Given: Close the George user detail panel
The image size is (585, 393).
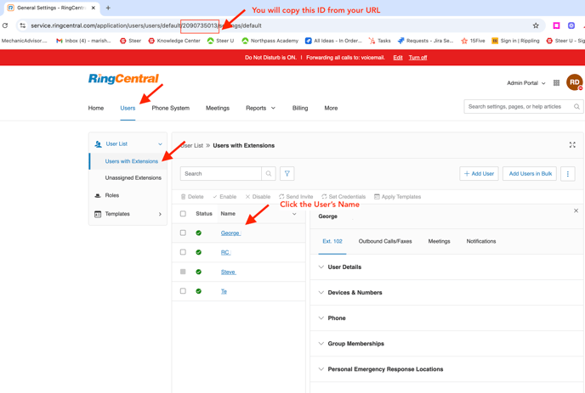Looking at the screenshot, I should point(576,211).
